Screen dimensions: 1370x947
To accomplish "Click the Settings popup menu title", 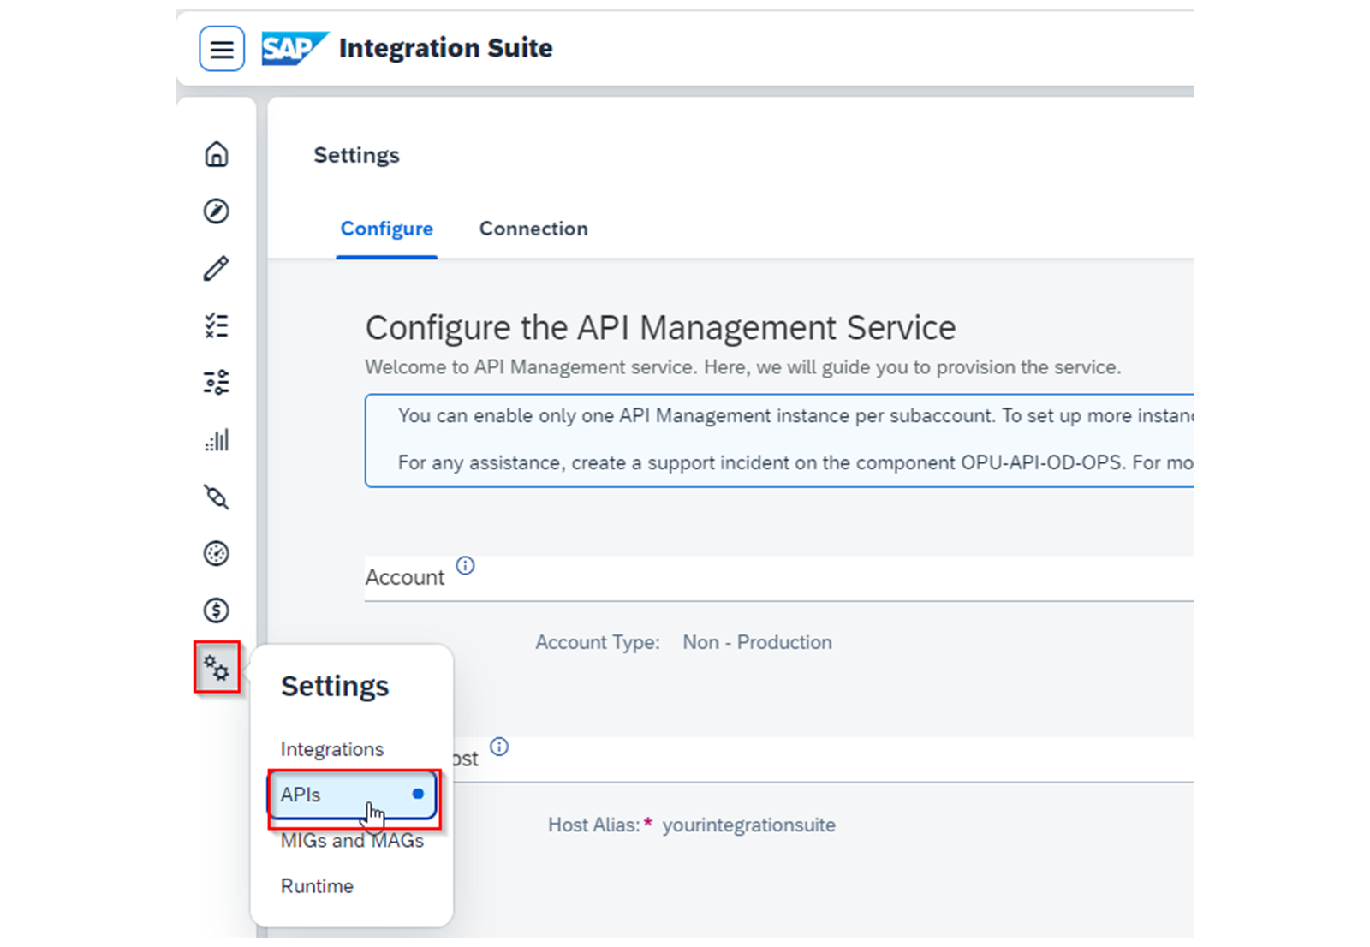I will click(335, 687).
